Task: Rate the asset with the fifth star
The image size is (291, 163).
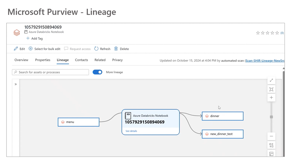Action: [x=277, y=33]
